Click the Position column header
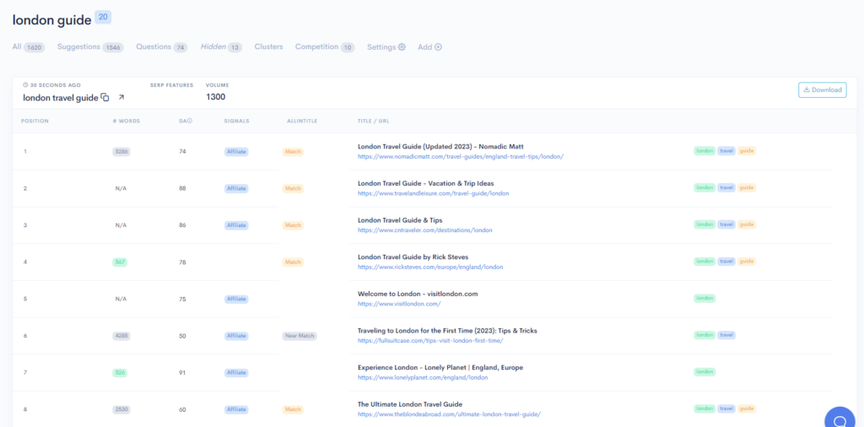The image size is (864, 427). click(x=35, y=121)
